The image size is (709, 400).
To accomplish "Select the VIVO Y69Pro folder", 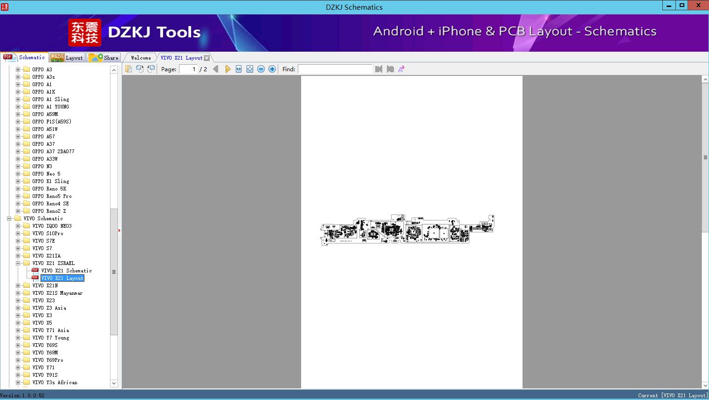I will pos(48,360).
